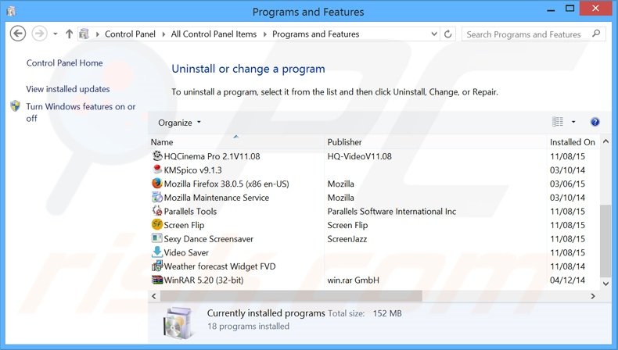Viewport: 618px width, 350px height.
Task: Expand the address bar history dropdown
Action: click(x=434, y=34)
